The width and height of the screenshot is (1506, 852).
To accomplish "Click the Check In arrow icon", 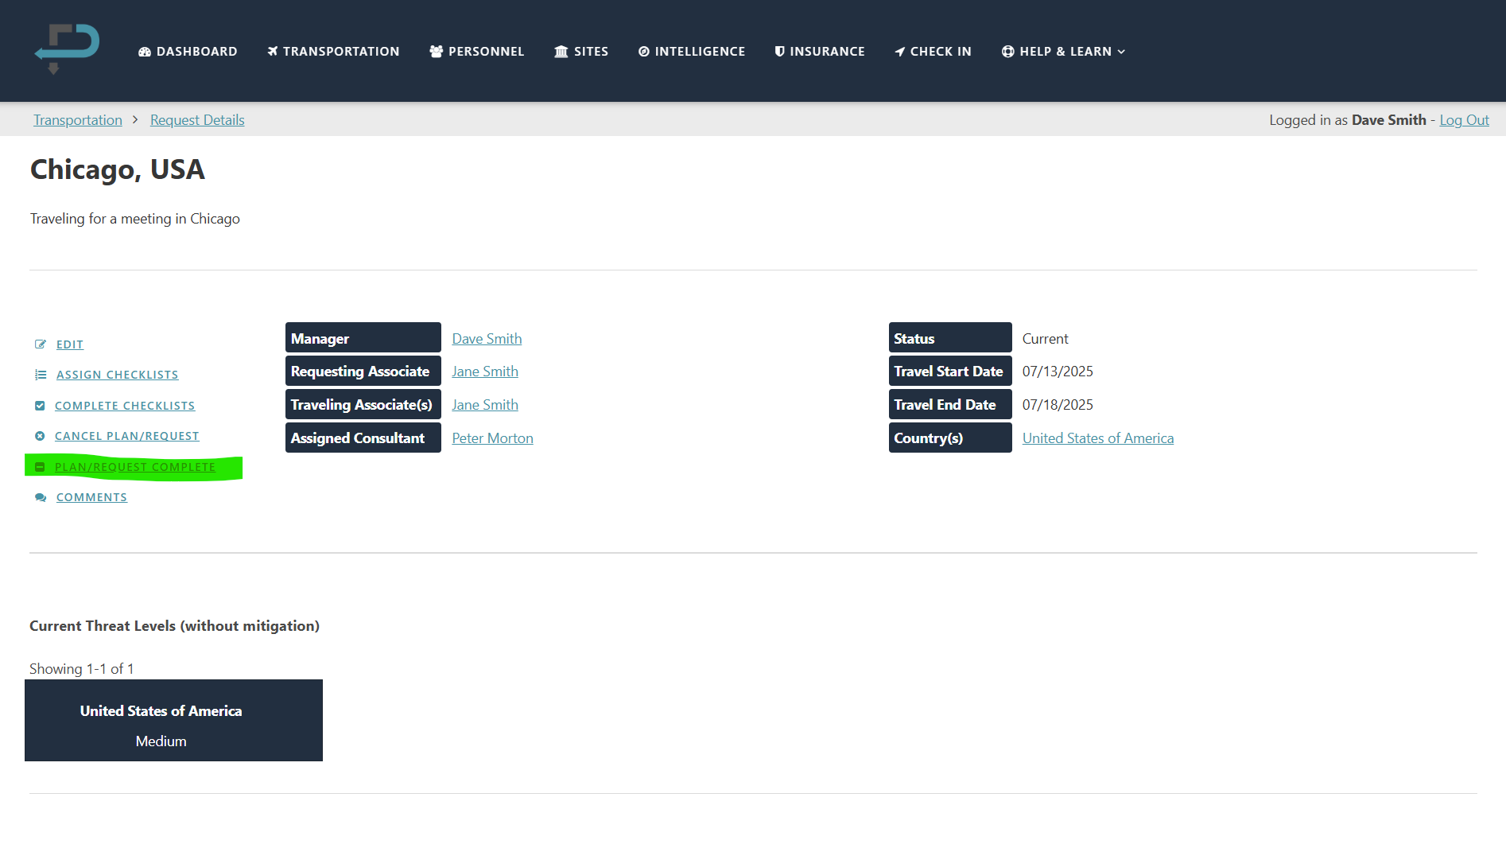I will 900,52.
